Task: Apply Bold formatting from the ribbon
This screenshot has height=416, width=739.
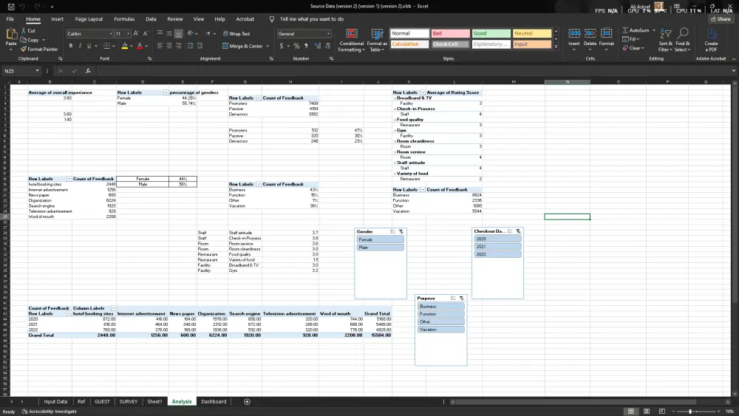Action: click(x=71, y=46)
